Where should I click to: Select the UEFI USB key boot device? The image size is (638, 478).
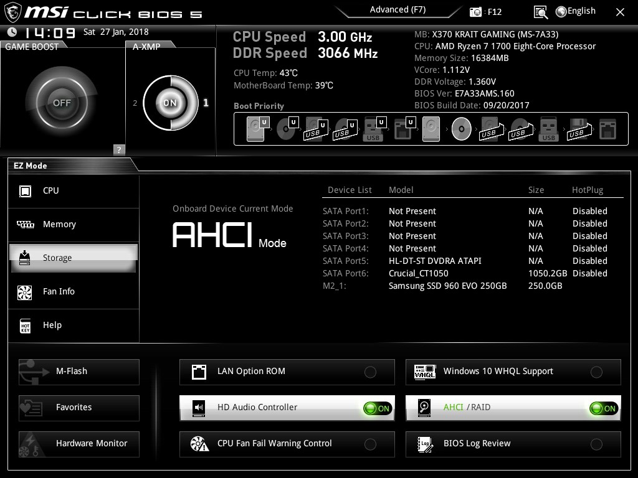tap(374, 129)
